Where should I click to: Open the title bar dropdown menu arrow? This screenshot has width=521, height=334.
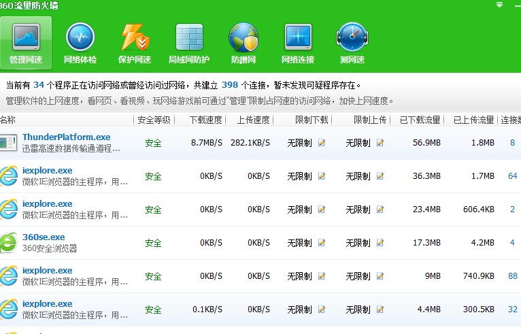(x=499, y=5)
